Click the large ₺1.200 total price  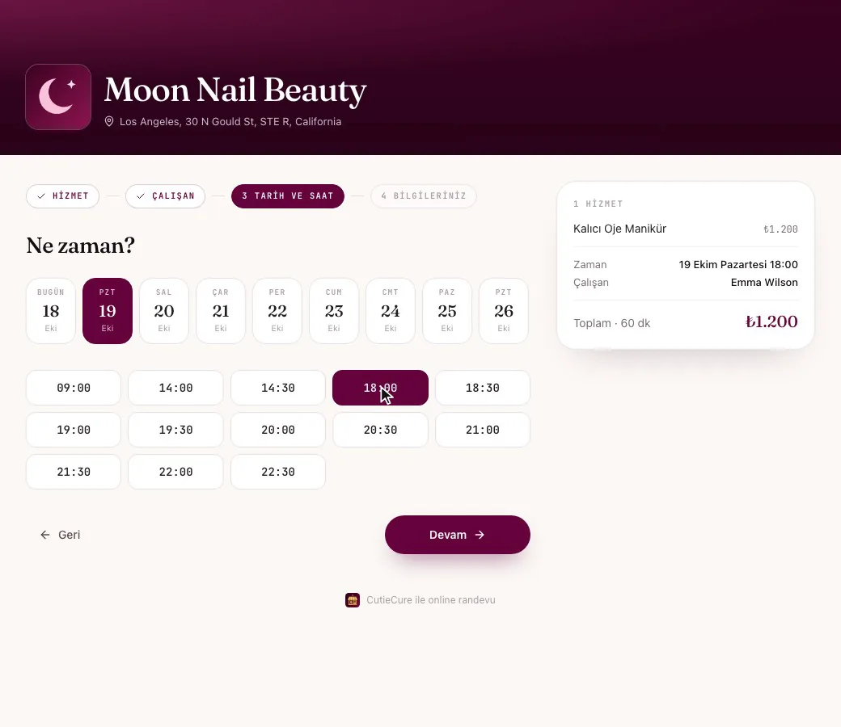(771, 321)
